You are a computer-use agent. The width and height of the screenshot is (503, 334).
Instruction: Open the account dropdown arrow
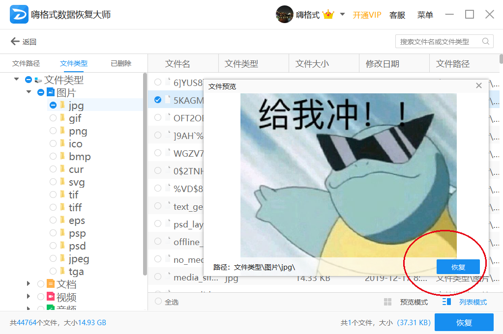(x=342, y=14)
